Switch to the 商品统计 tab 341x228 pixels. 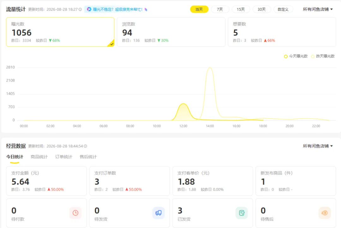[39, 157]
